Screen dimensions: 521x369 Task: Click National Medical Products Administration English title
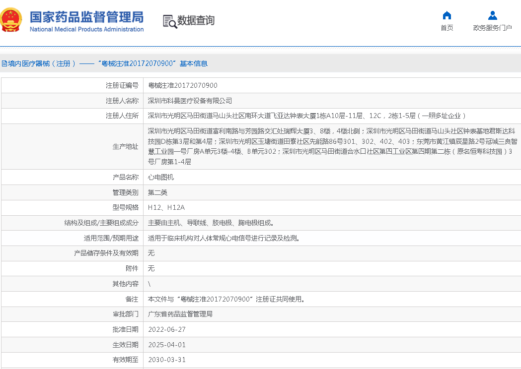(87, 29)
